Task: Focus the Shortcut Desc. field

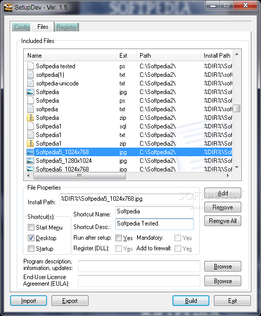Action: [x=154, y=224]
